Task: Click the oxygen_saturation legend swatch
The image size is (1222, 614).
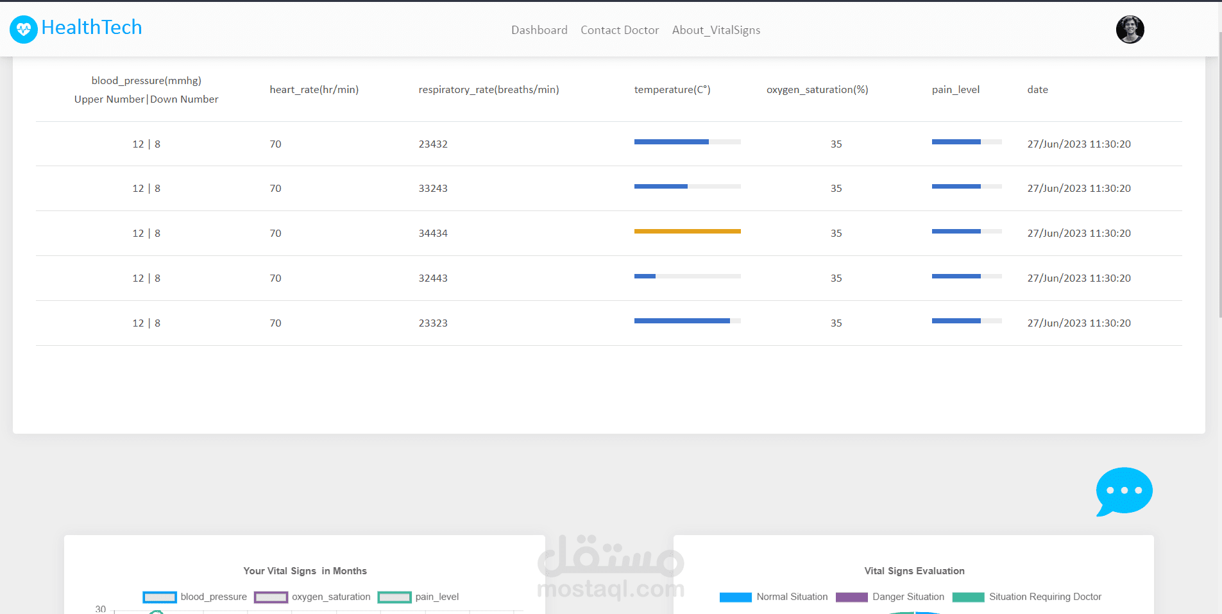Action: pyautogui.click(x=271, y=597)
